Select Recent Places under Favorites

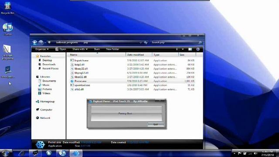[51, 68]
